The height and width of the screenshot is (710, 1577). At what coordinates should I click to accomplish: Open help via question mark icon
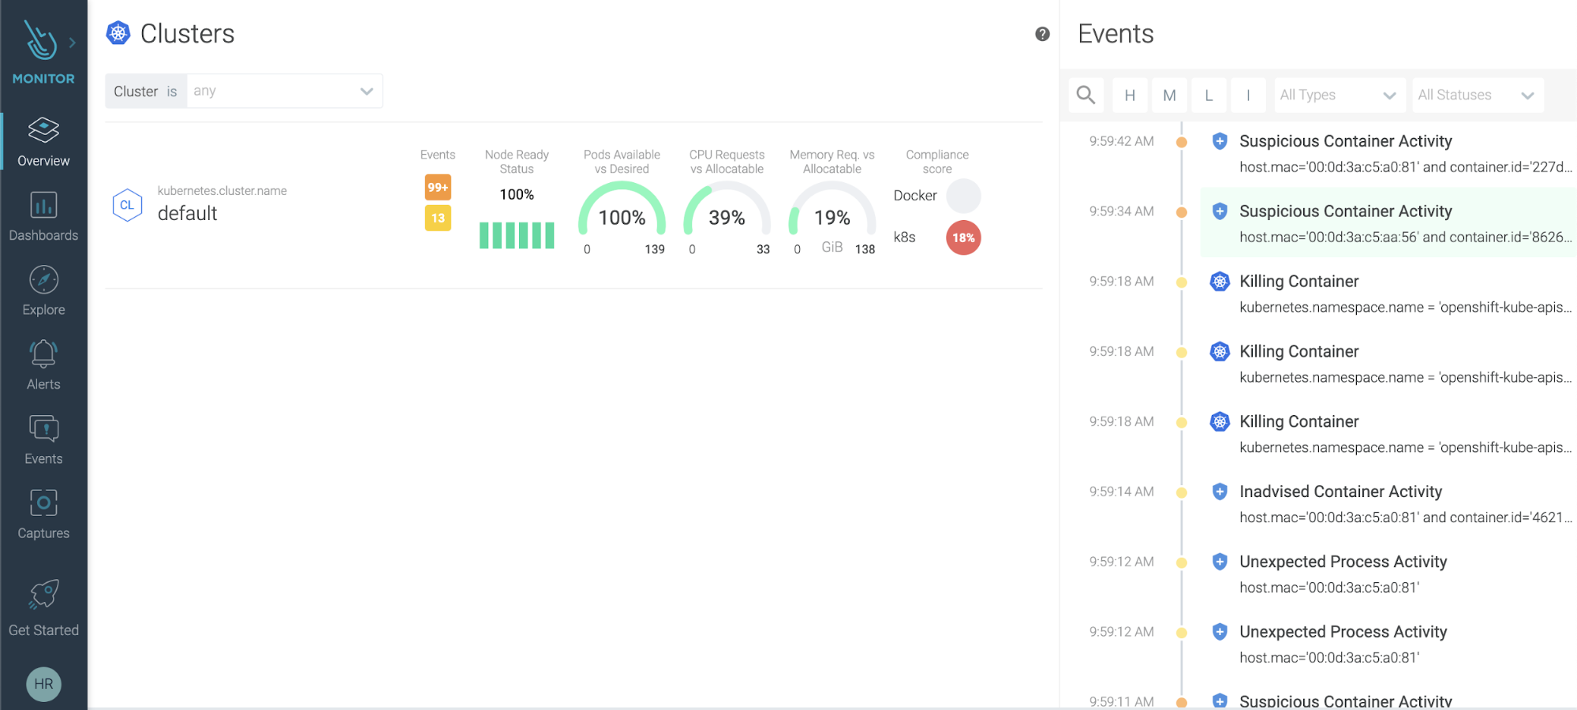1042,34
